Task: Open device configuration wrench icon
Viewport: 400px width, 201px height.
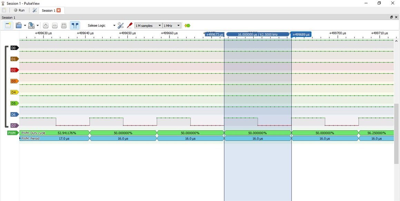Action: (120, 26)
